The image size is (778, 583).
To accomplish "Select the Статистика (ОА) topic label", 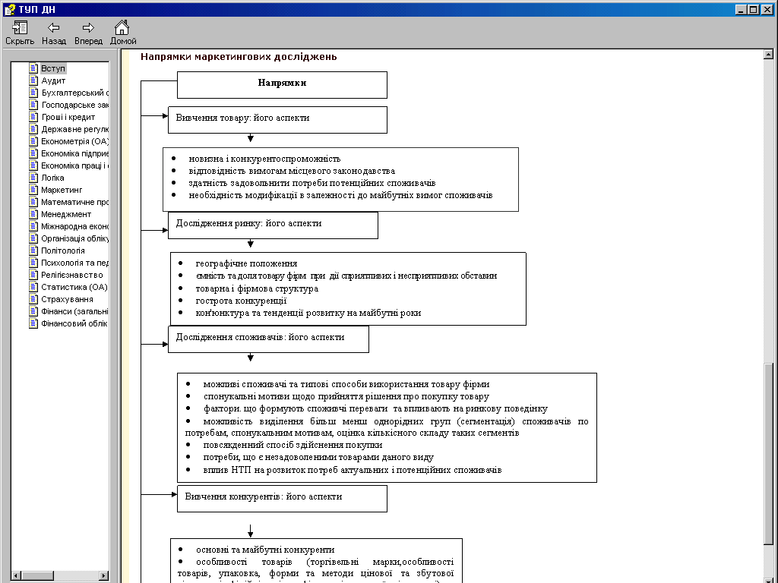I will [x=74, y=287].
